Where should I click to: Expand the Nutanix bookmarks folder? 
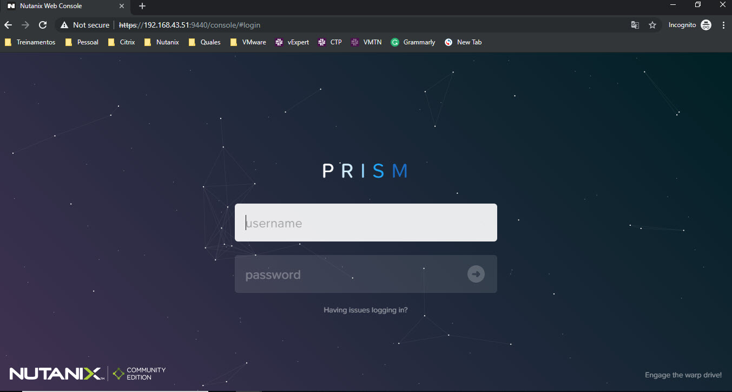point(162,42)
